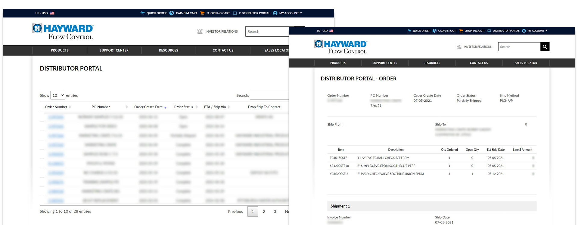Click Hayward logo in back window
This screenshot has height=225, width=578.
[63, 31]
